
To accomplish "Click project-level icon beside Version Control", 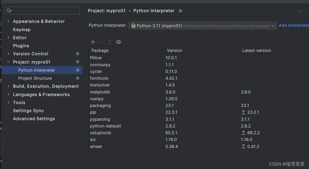I will (x=78, y=54).
